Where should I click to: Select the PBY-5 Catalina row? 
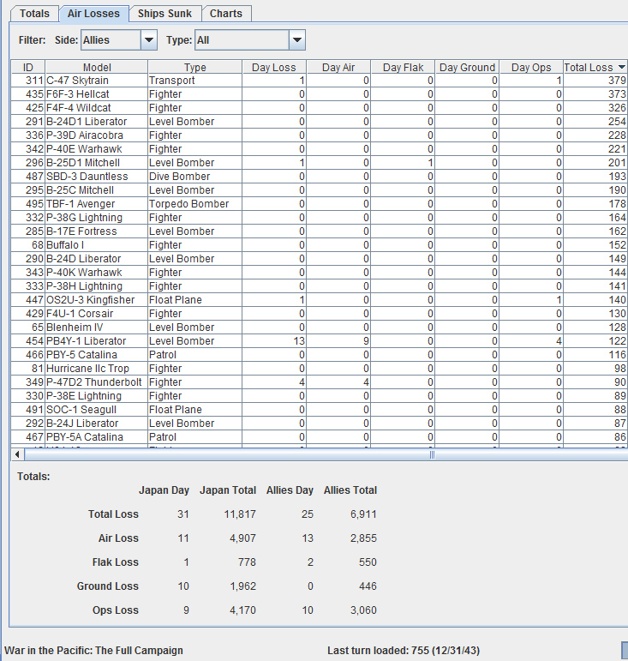point(320,355)
